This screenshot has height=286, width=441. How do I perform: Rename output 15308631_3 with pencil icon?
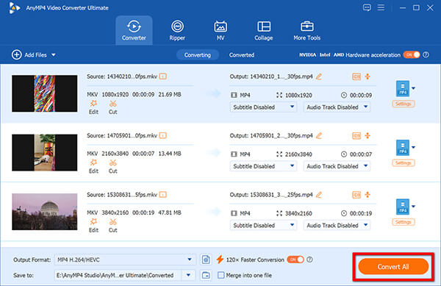pyautogui.click(x=319, y=195)
